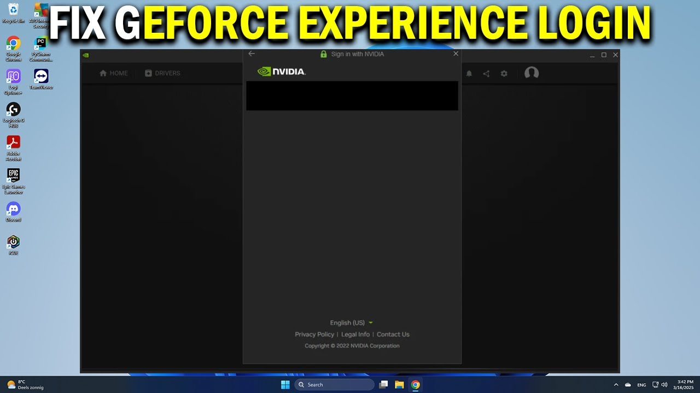Open the Contact Us link

pyautogui.click(x=393, y=334)
